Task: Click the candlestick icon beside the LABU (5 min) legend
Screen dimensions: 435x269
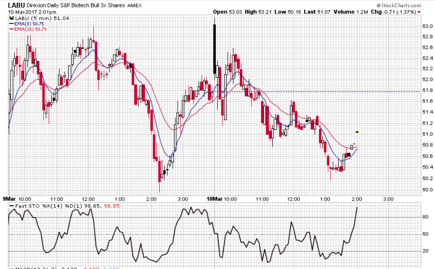Action: 11,18
